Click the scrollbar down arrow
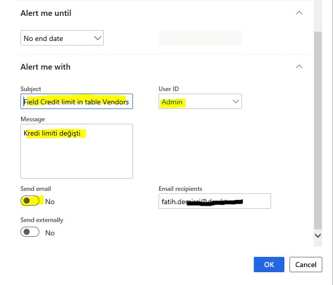333x285 pixels. [x=318, y=235]
